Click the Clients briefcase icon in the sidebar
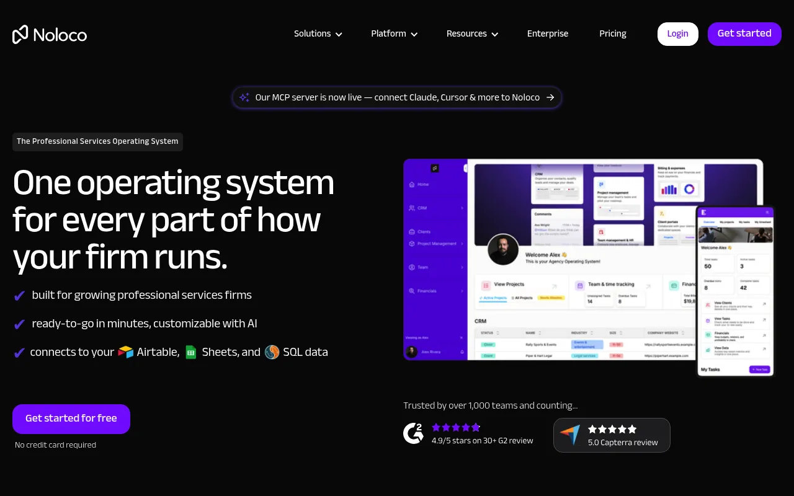This screenshot has height=496, width=794. (x=412, y=232)
